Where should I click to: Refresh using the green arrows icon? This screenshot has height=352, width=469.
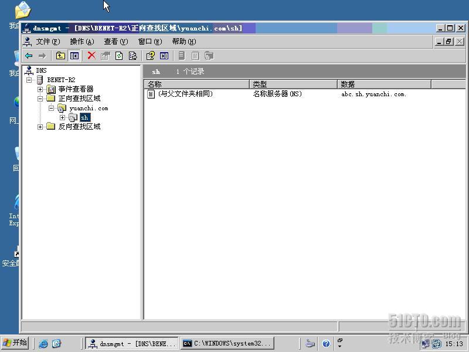pos(119,56)
